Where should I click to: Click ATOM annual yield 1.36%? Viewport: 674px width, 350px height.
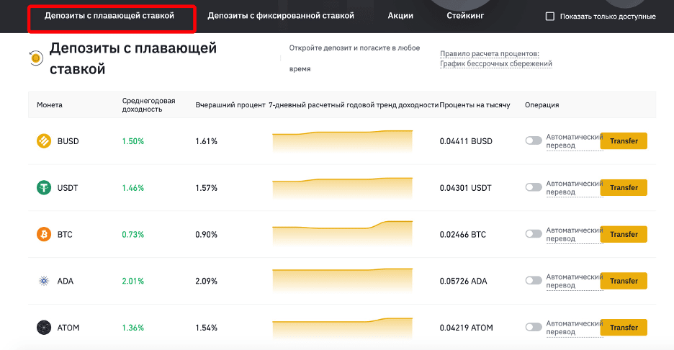pos(132,328)
